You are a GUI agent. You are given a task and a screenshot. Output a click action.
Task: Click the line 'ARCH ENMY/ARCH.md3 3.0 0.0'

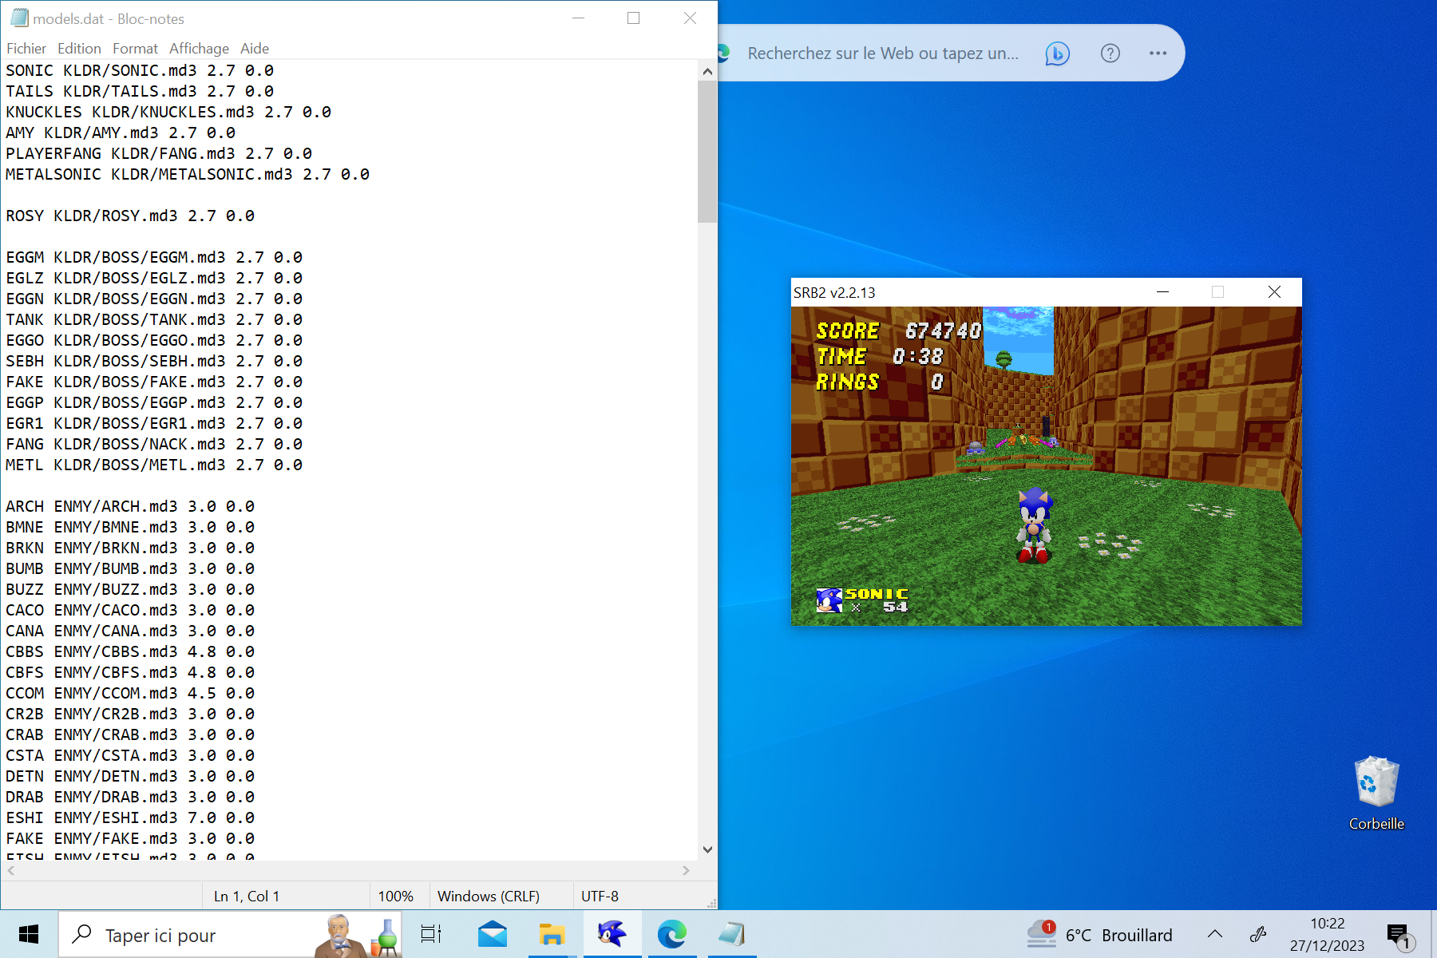pos(130,507)
